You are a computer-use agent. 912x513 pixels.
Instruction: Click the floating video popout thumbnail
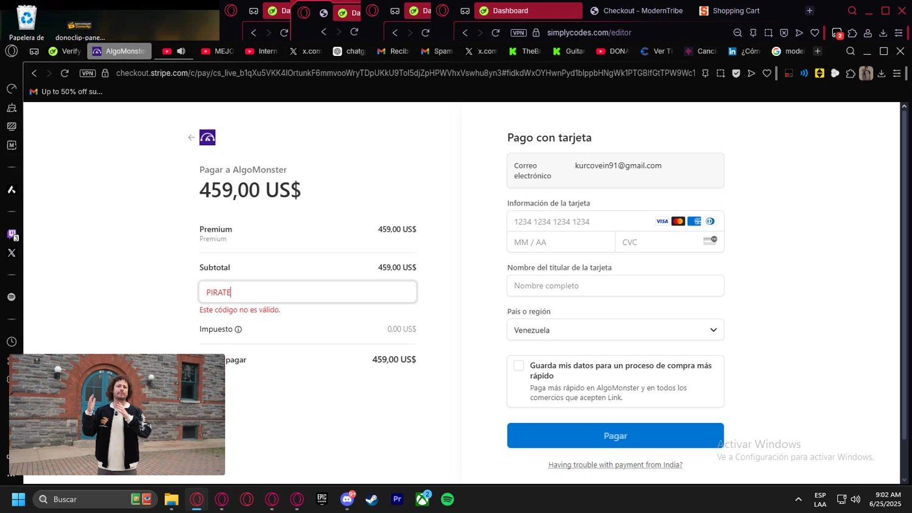[117, 415]
